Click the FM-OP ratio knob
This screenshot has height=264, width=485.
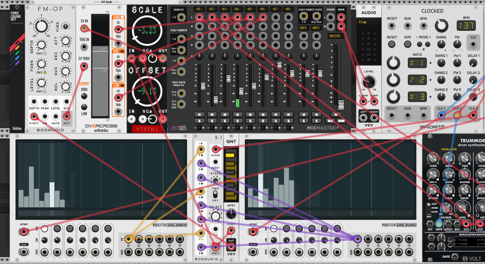click(x=42, y=27)
